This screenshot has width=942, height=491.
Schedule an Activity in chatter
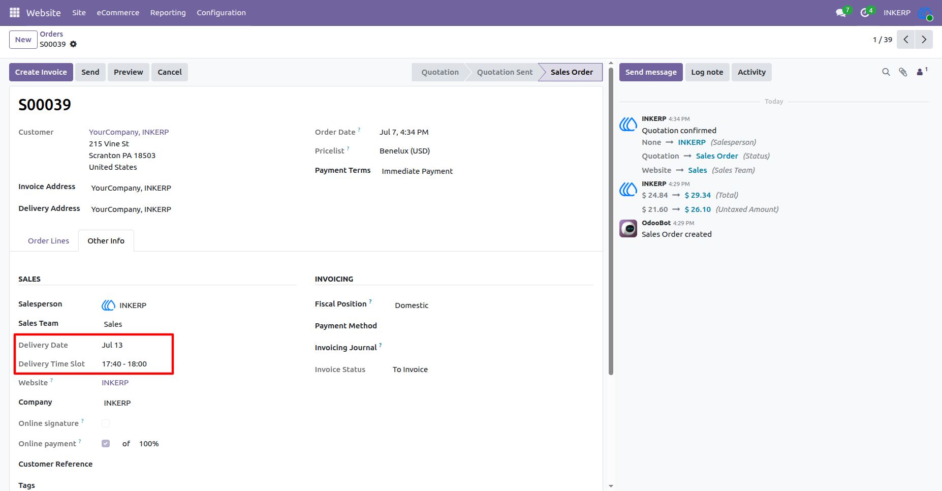pos(751,72)
